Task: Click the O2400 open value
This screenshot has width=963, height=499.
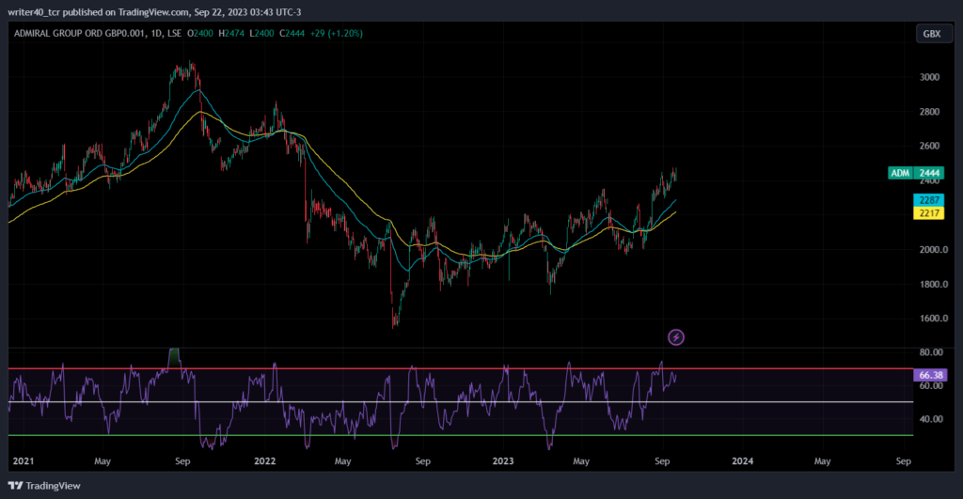Action: click(200, 33)
